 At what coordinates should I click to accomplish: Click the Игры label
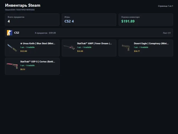coord(67,17)
